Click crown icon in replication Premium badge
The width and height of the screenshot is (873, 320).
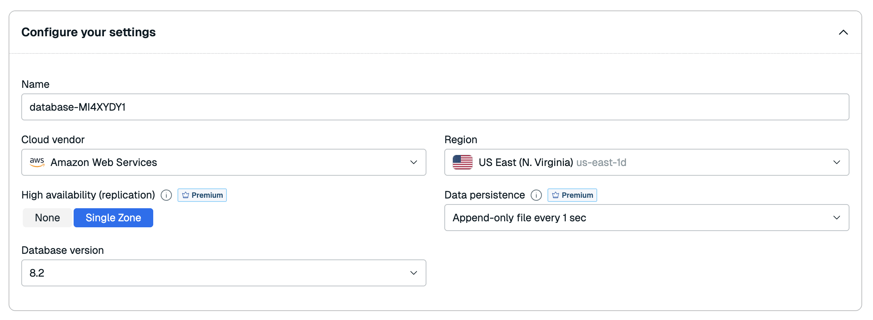pos(186,195)
